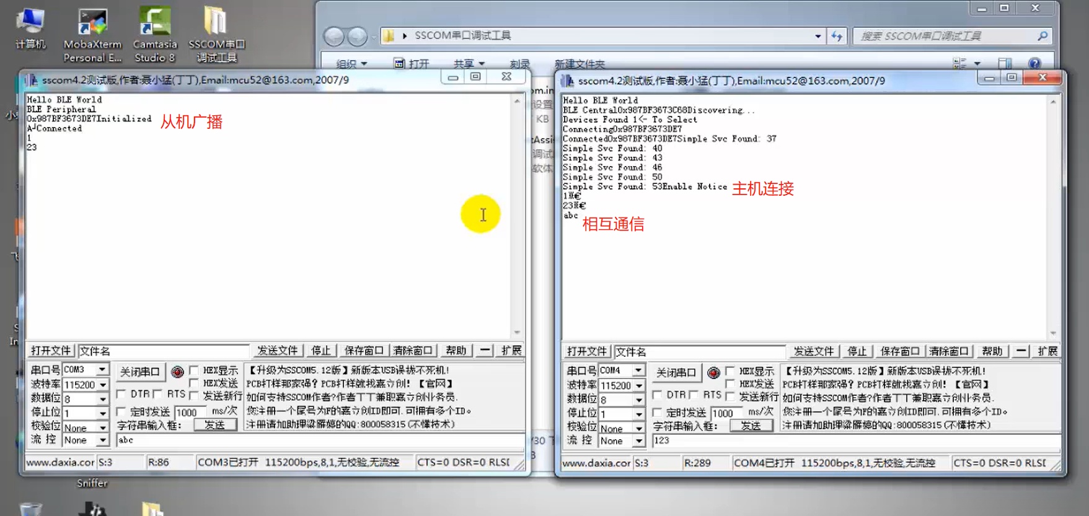1089x516 pixels.
Task: Click the title bar icon of left sscom window
Action: coord(32,80)
